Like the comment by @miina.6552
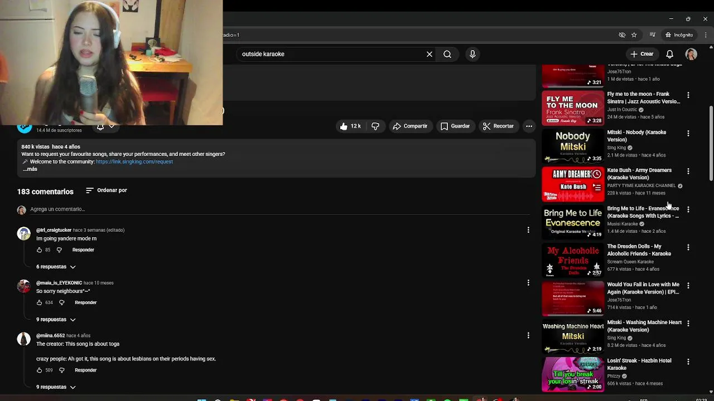 pos(40,370)
